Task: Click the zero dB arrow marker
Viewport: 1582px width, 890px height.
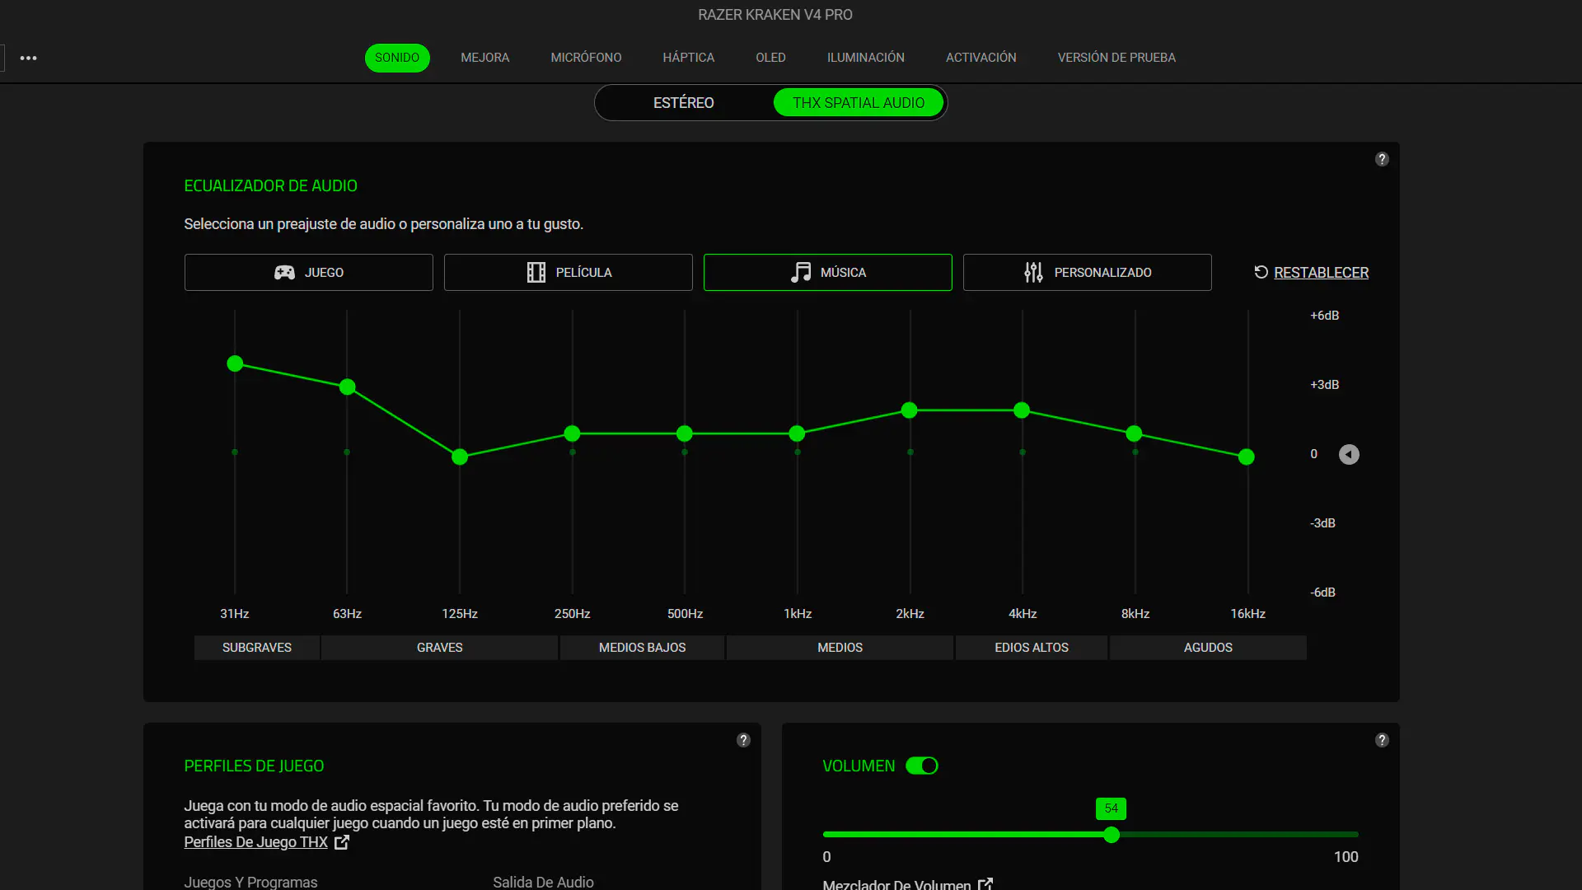Action: point(1349,454)
